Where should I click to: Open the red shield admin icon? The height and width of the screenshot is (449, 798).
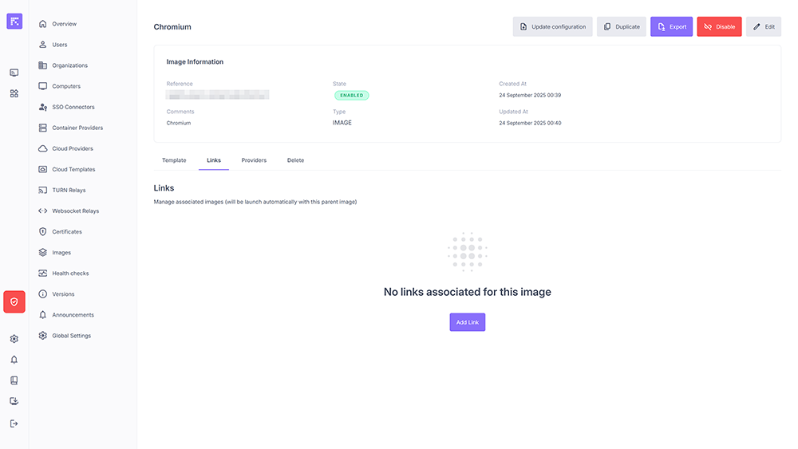14,301
